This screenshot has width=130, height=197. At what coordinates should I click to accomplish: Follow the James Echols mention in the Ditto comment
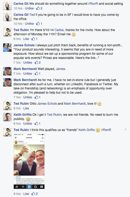(x=47, y=104)
